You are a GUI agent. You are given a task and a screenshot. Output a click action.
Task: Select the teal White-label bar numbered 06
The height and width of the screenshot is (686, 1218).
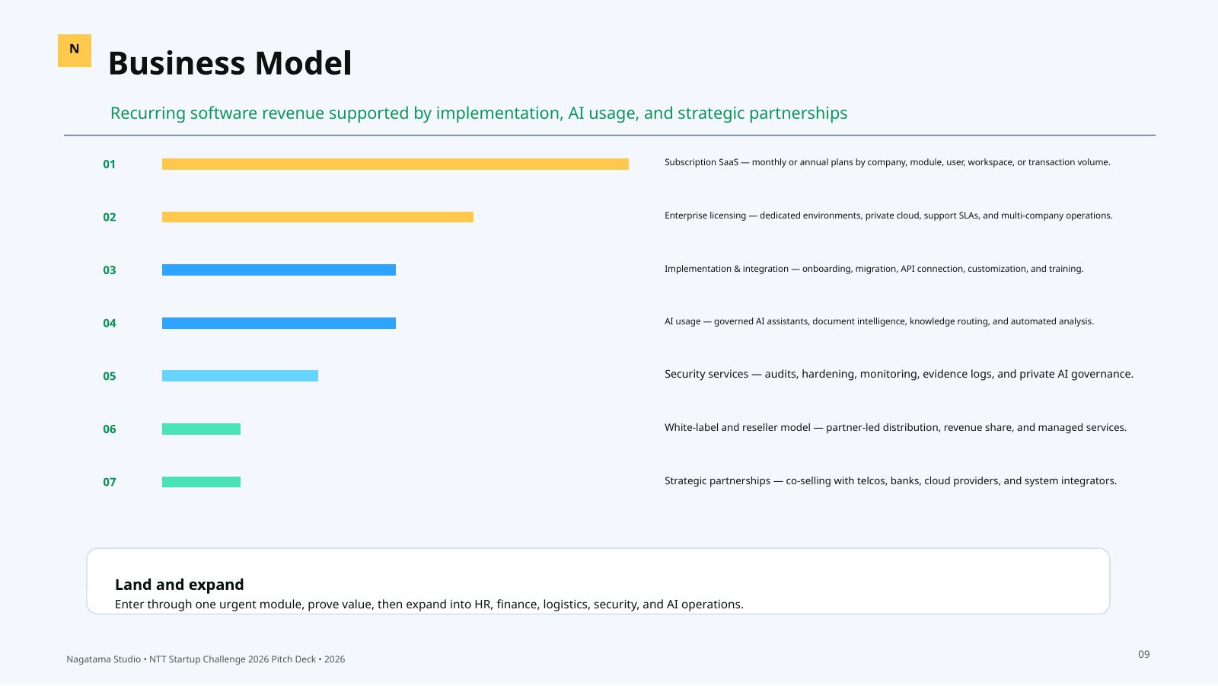click(x=201, y=429)
